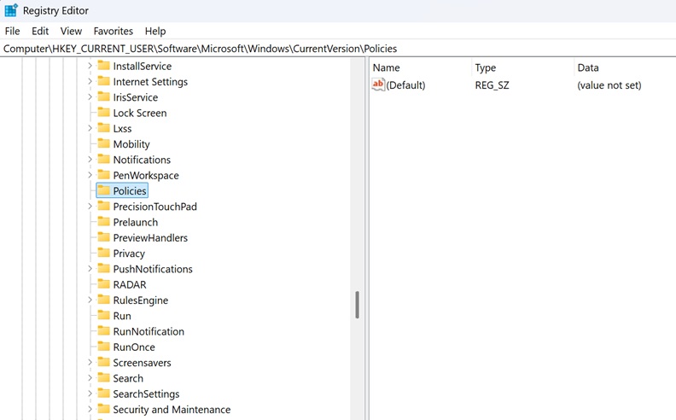Expand the Internet Settings key
Viewport: 676px width, 420px height.
(x=90, y=82)
